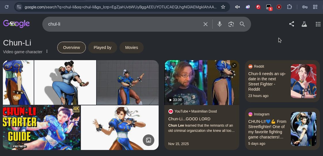
Task: Expand the video preview using corner icon
Action: click(x=234, y=66)
